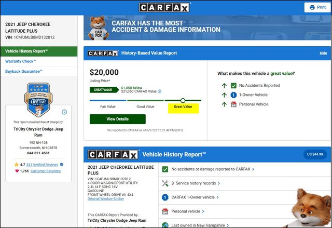The height and width of the screenshot is (228, 332).
Task: Click the green check by No accidents or damage
Action: pos(165,169)
